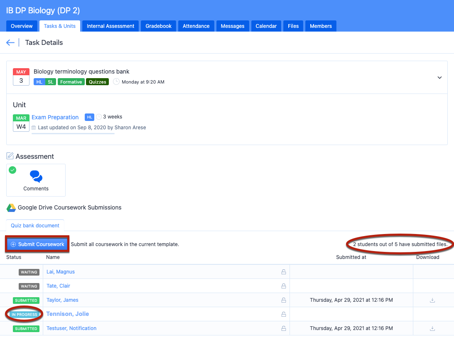The image size is (454, 340).
Task: Go to the Attendance tab
Action: coord(196,26)
